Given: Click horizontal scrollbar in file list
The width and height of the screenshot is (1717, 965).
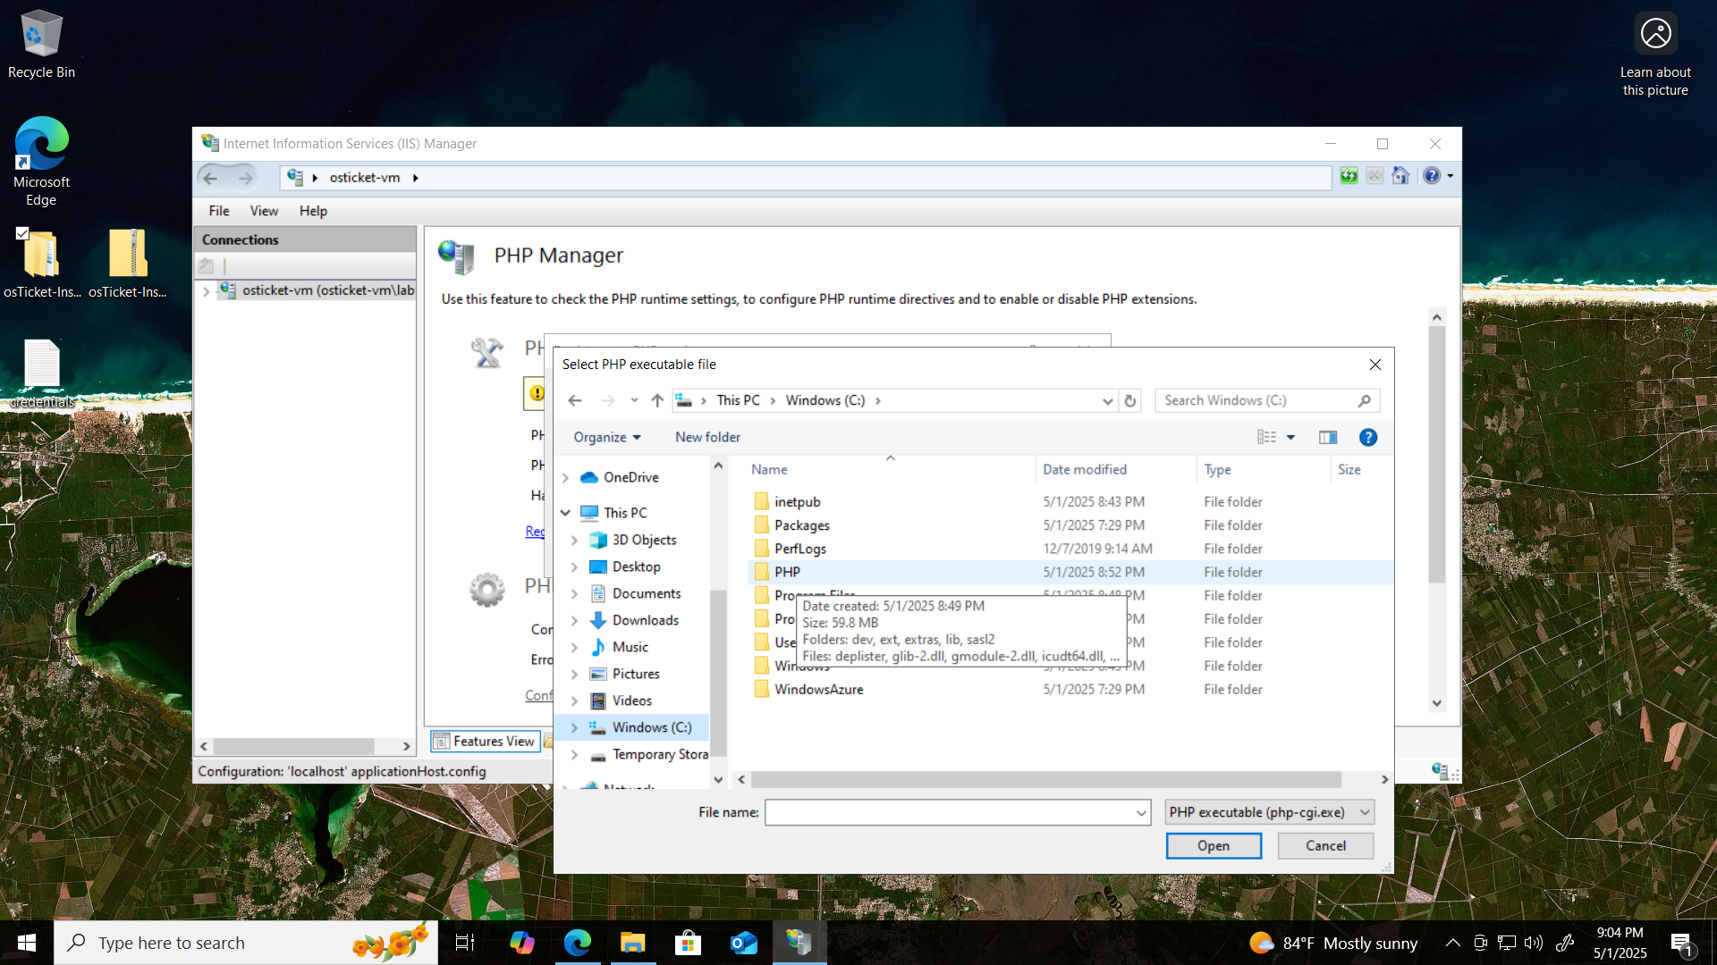Looking at the screenshot, I should [1046, 780].
